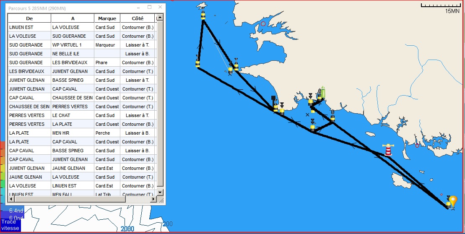This screenshot has width=465, height=234.
Task: Click the Côté column header
Action: pyautogui.click(x=138, y=18)
